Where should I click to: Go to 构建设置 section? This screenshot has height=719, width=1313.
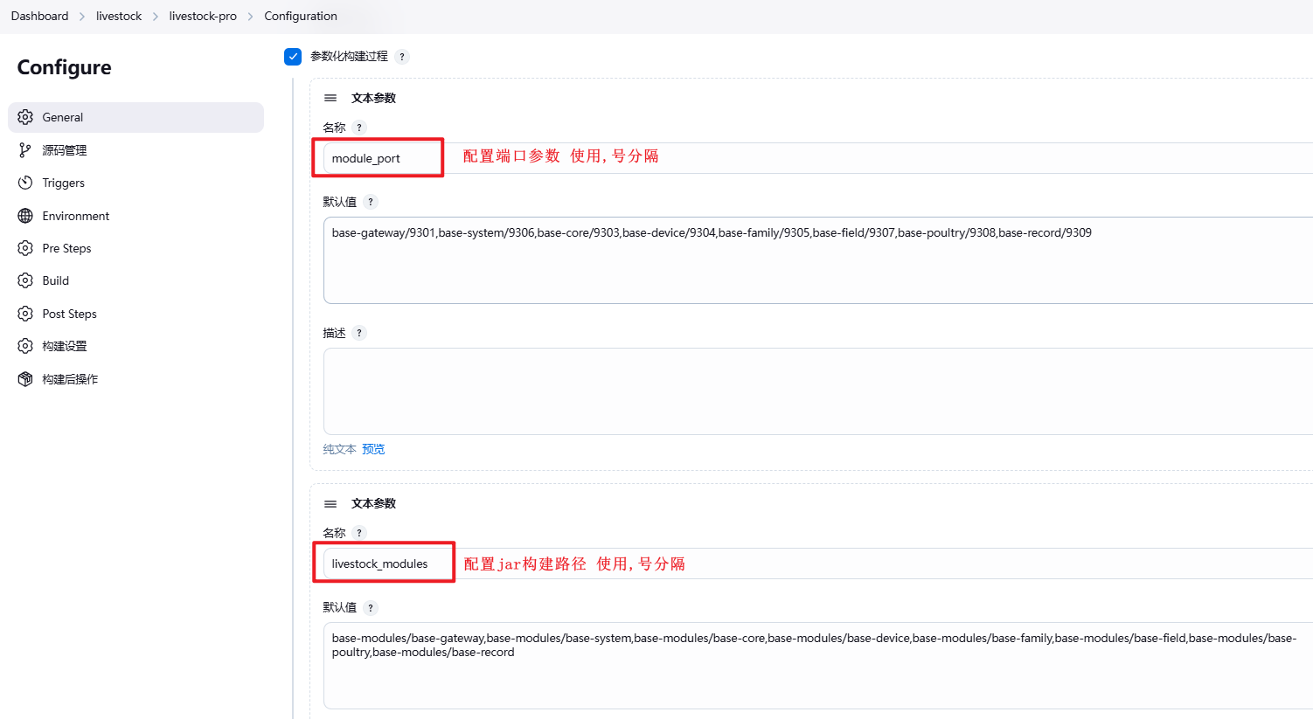pos(135,346)
